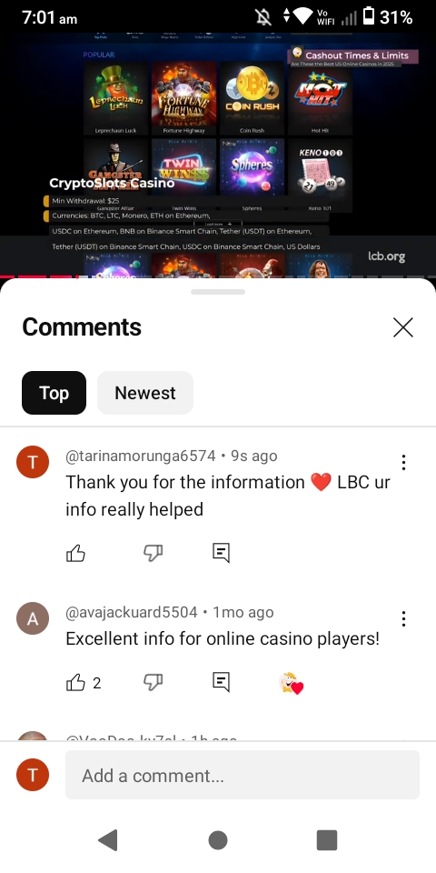Open options menu for tarinamorunga6574's comment
Image resolution: width=436 pixels, height=873 pixels.
[403, 462]
